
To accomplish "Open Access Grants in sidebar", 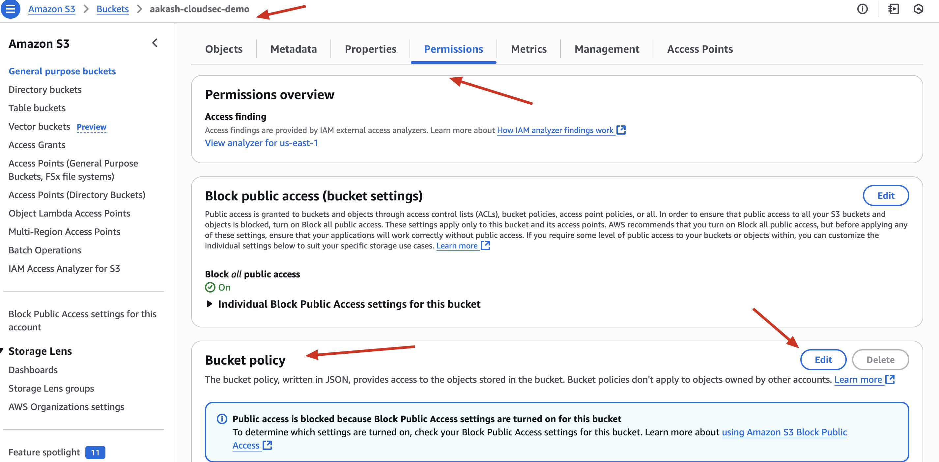I will pos(37,145).
